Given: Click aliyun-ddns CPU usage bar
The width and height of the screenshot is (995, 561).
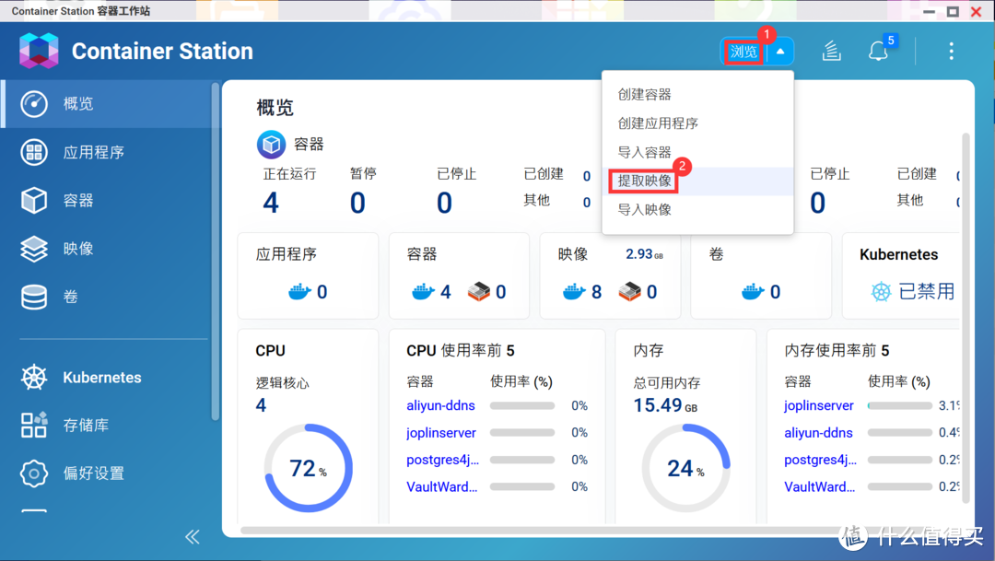Looking at the screenshot, I should click(x=522, y=406).
